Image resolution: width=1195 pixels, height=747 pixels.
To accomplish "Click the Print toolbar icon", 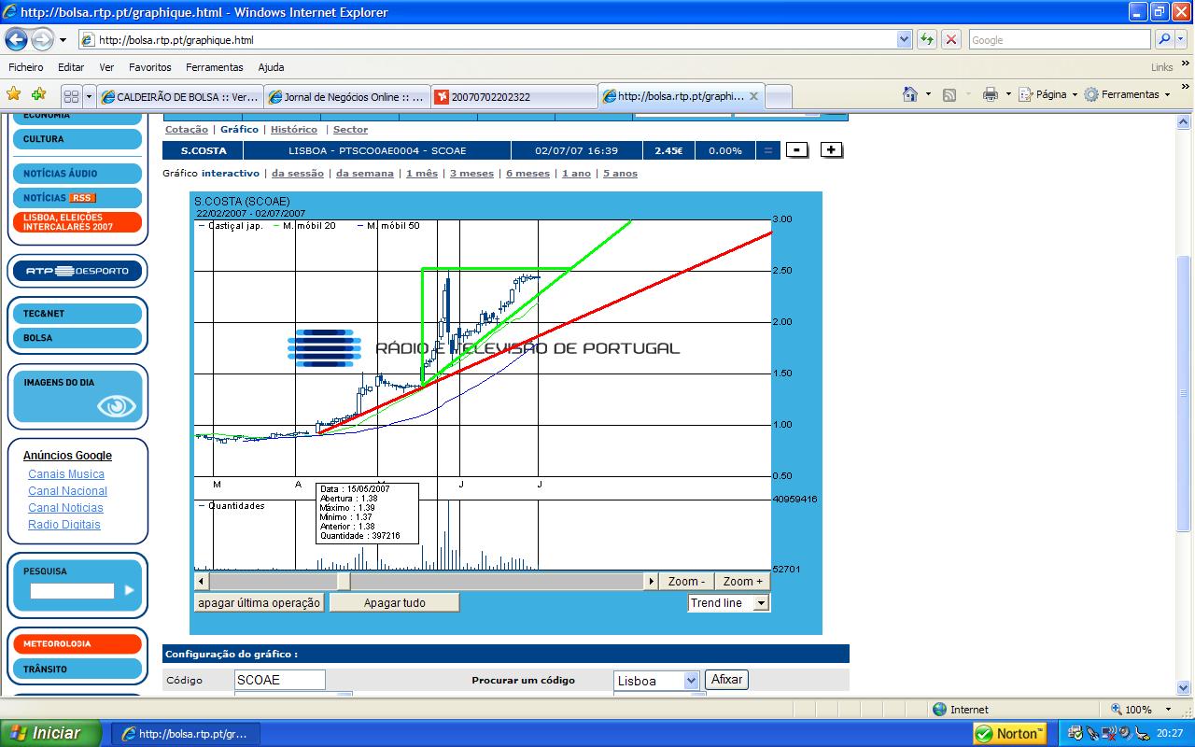I will coord(991,94).
